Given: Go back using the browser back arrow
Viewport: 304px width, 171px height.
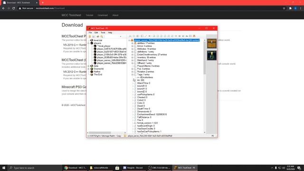Looking at the screenshot, I should click(3, 9).
